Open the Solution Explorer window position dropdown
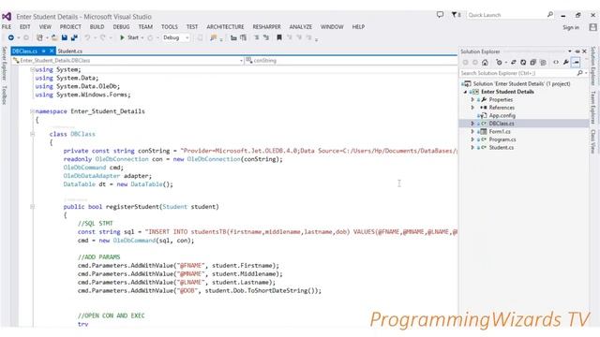The image size is (600, 337). click(x=570, y=51)
